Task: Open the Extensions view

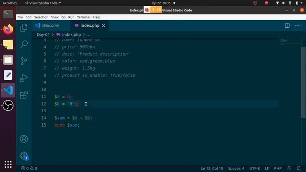Action: [24, 95]
